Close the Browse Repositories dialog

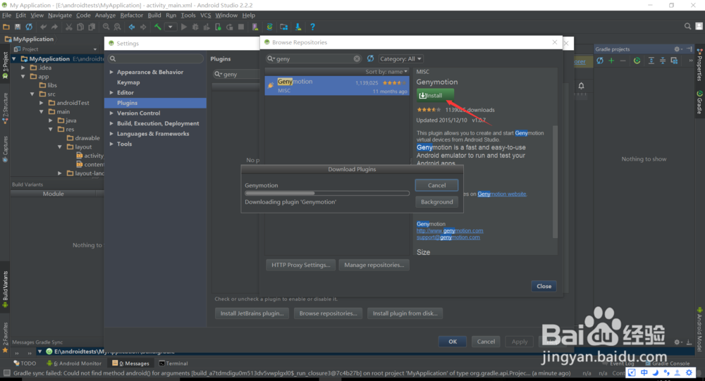(x=544, y=286)
